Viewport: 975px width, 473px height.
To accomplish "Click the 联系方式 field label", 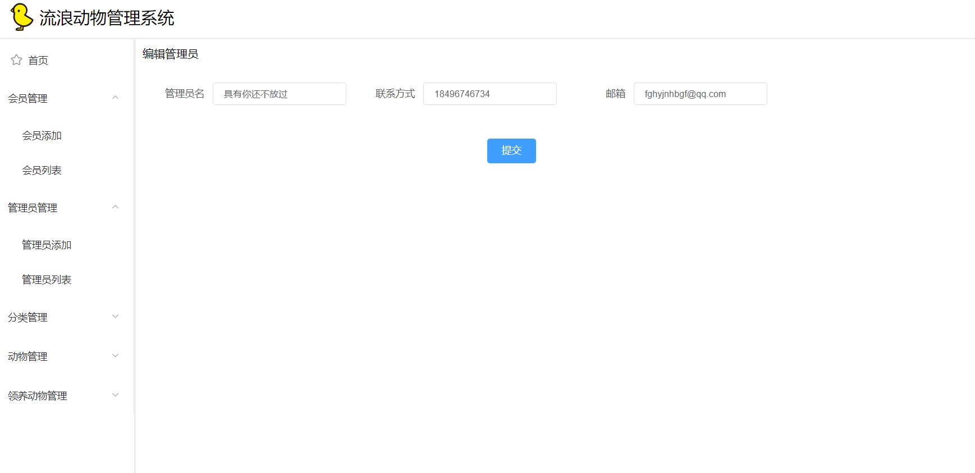I will click(395, 94).
